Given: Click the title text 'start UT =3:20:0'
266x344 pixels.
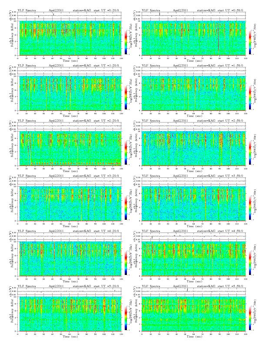Looking at the screenshot, I should click(106, 176).
